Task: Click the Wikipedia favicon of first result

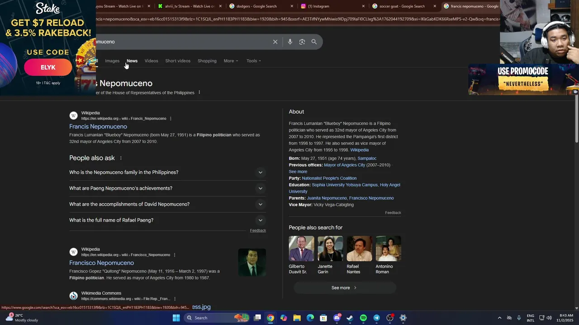Action: point(73,116)
